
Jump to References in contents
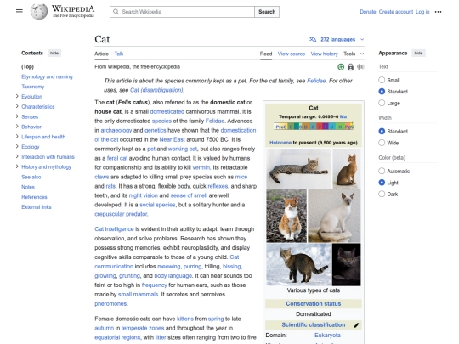[x=34, y=197]
